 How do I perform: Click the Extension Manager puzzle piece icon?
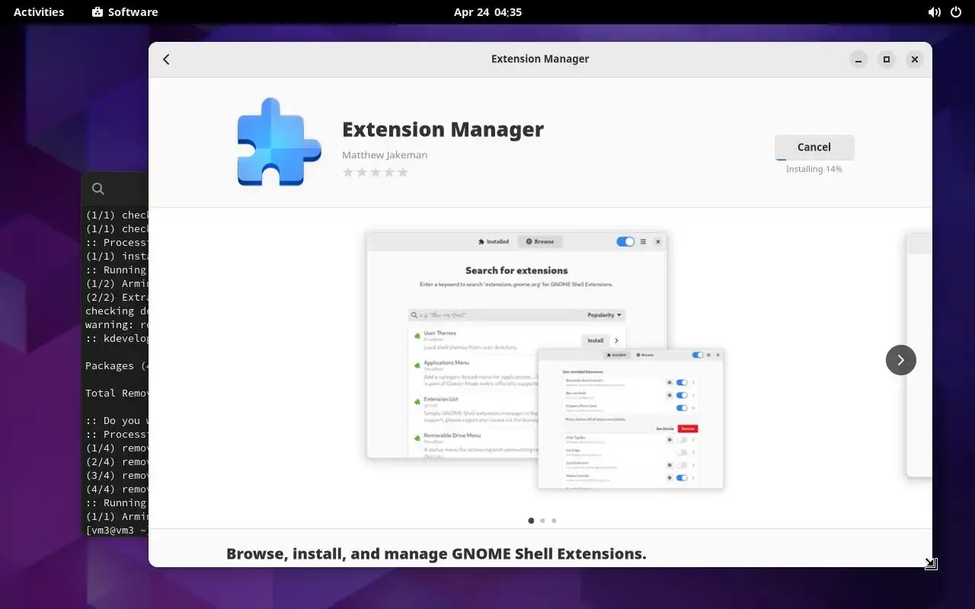[x=279, y=142]
